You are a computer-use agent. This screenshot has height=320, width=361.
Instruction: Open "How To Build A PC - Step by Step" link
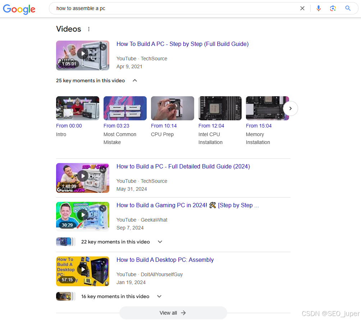point(182,44)
